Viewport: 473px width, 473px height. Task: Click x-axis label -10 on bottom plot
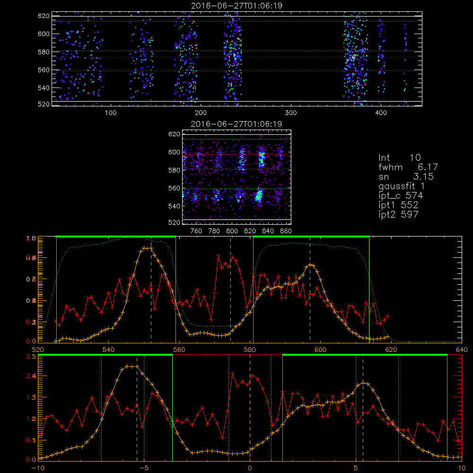pyautogui.click(x=38, y=468)
